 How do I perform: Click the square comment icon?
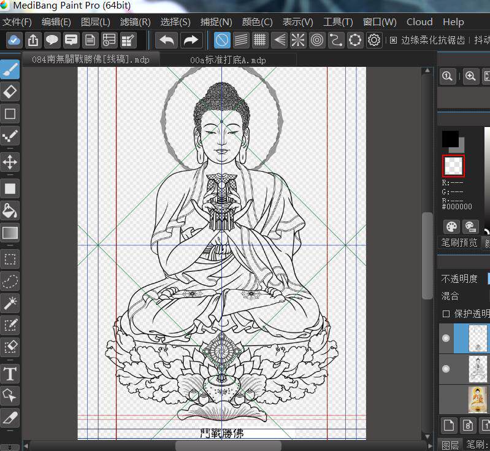[x=71, y=40]
